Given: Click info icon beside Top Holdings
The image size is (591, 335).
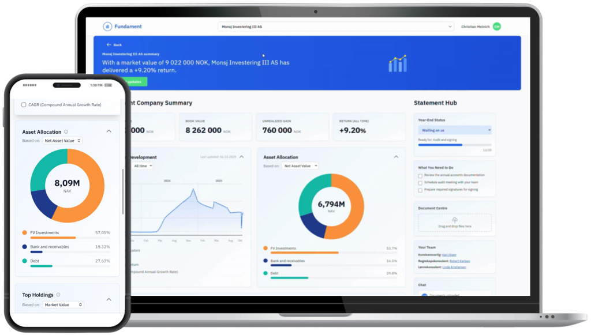Looking at the screenshot, I should [x=58, y=295].
